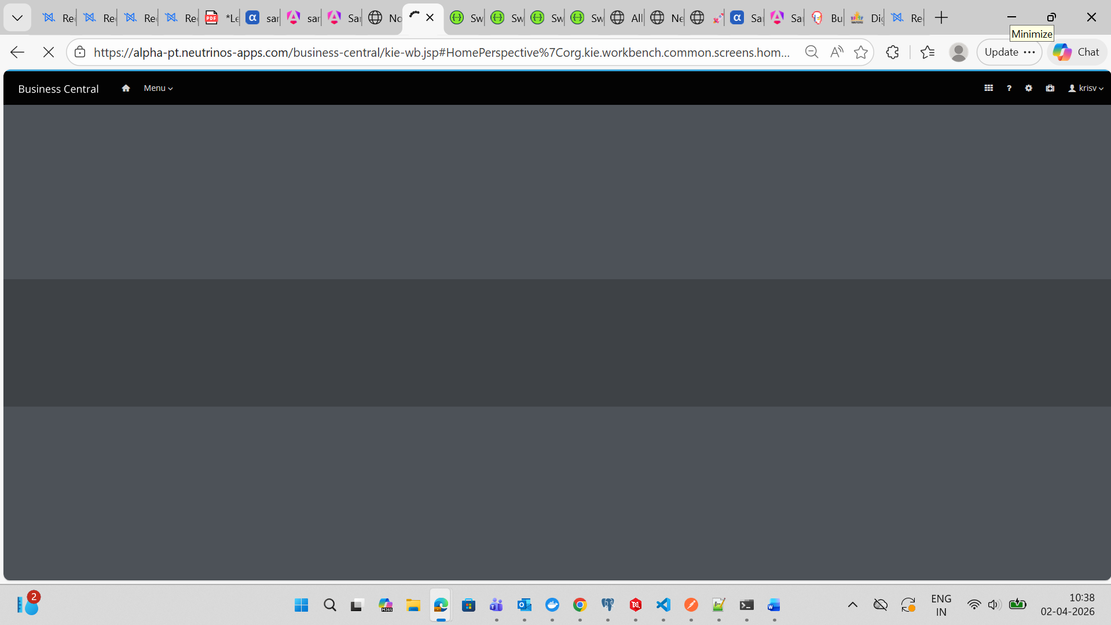The image size is (1111, 625).
Task: Click the Read aloud icon in address bar
Action: (x=837, y=52)
